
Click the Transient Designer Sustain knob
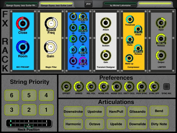(106, 39)
